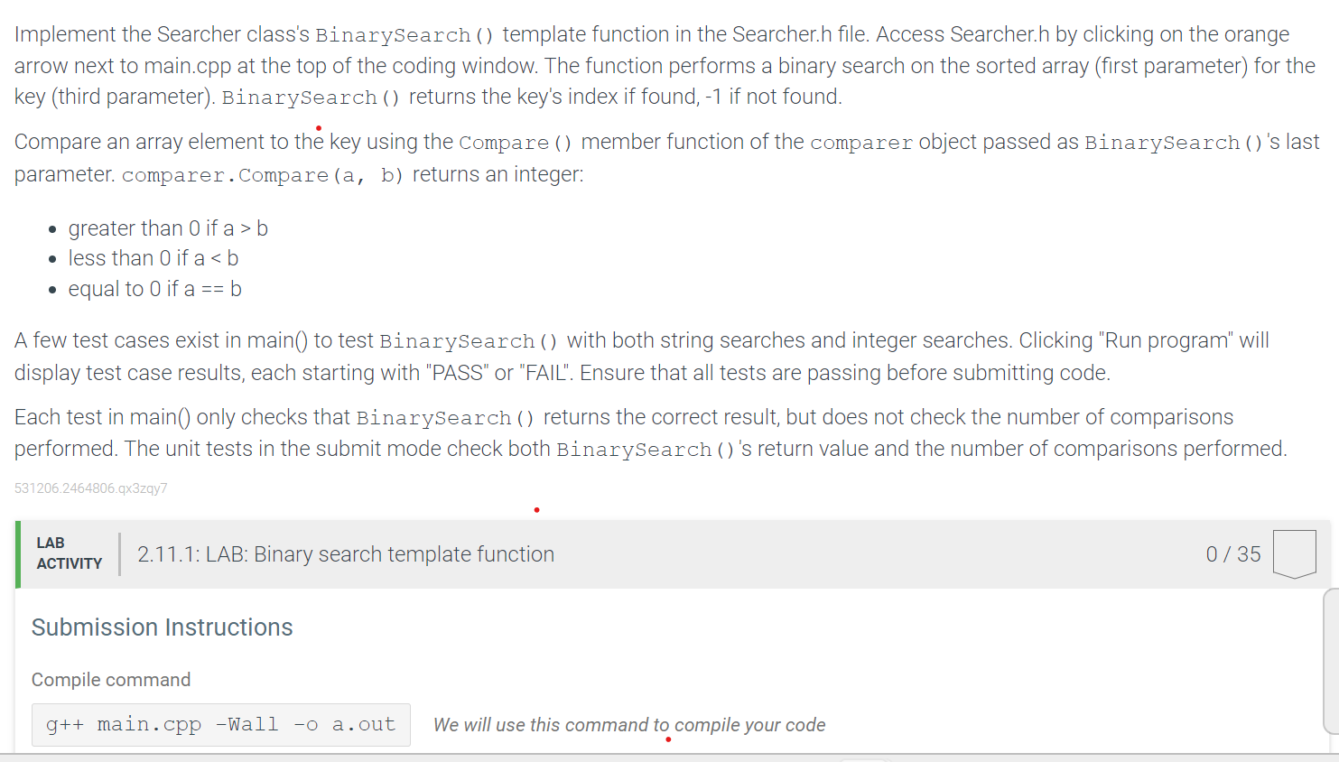
Task: Click the comparer code token in the paragraph
Action: point(860,142)
